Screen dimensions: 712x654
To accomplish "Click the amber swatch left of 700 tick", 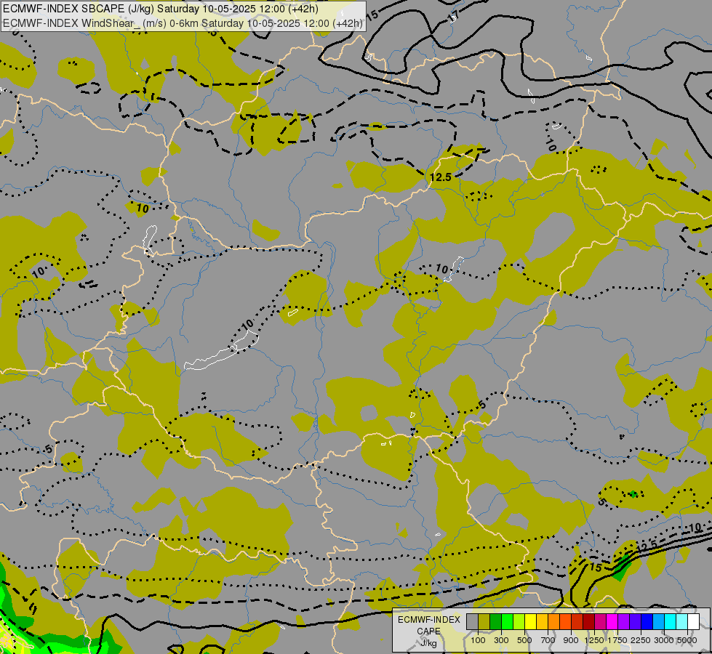I will click(x=542, y=621).
